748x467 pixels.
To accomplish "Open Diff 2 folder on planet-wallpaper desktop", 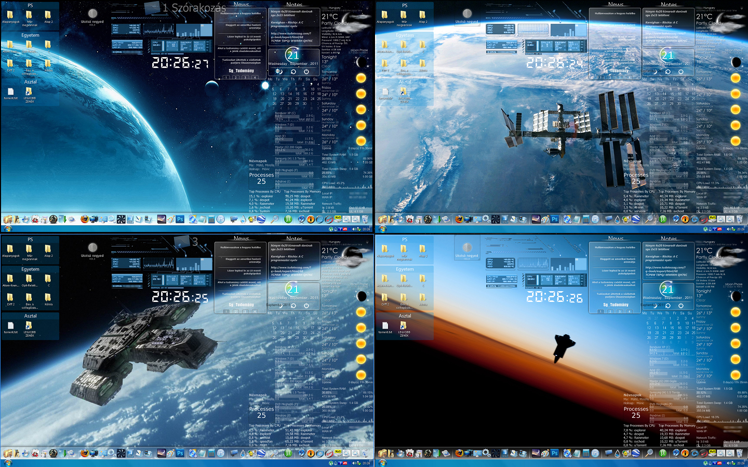I will [x=10, y=65].
